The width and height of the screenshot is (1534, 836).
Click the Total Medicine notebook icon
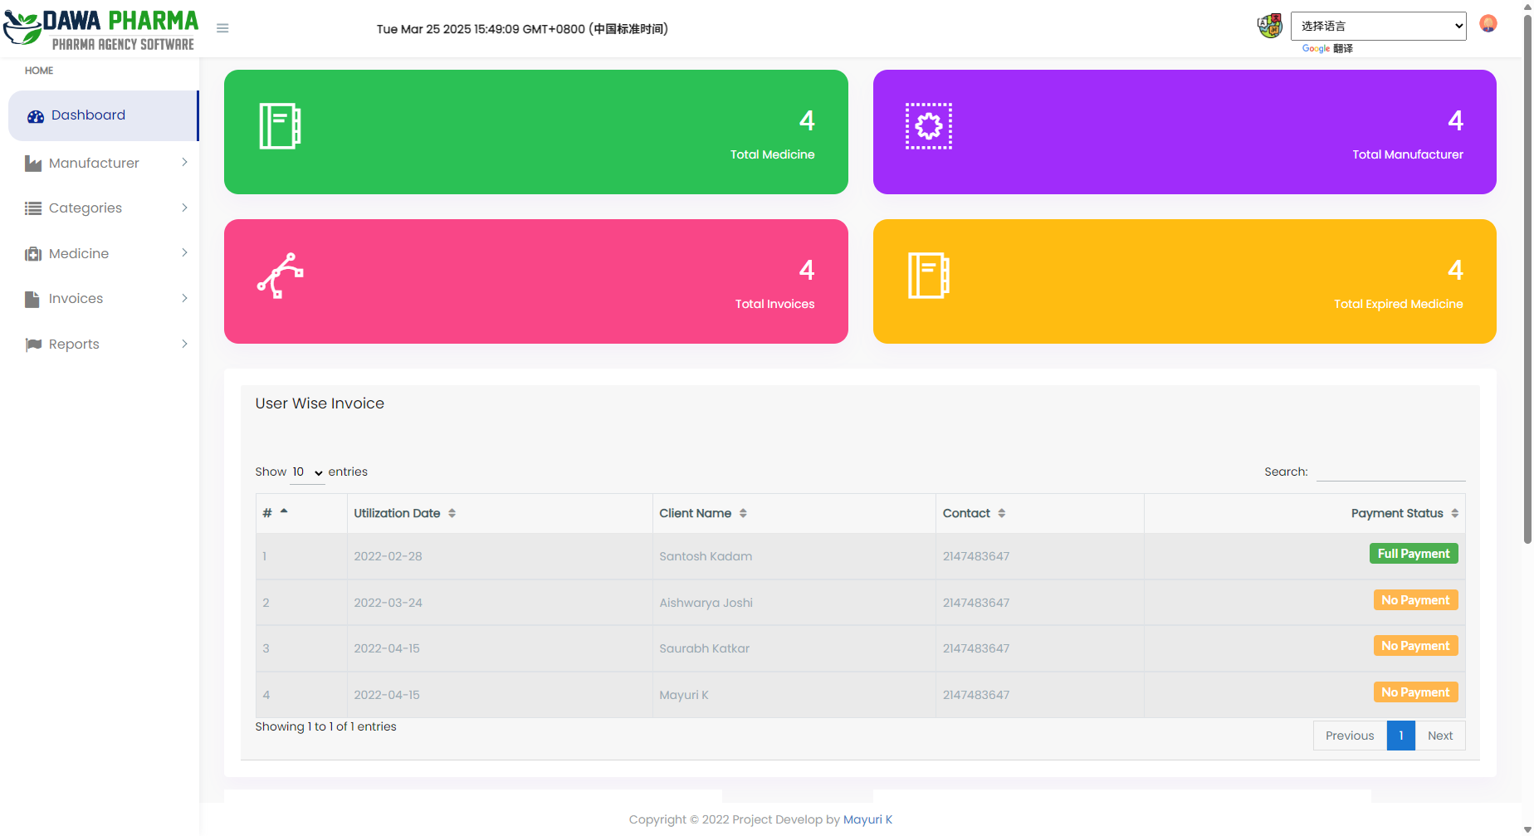pyautogui.click(x=280, y=126)
